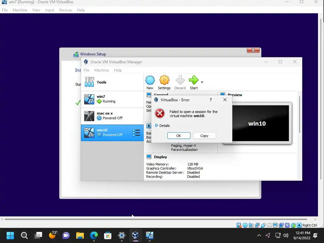This screenshot has height=243, width=324.
Task: Click the VirtualBox Manager details vertical scrollbar
Action: point(299,115)
